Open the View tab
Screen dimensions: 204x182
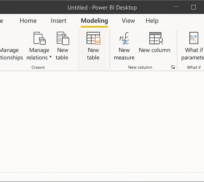point(128,21)
